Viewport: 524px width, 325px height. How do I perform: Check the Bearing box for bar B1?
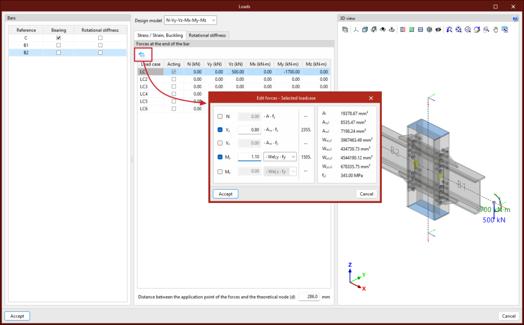click(59, 45)
